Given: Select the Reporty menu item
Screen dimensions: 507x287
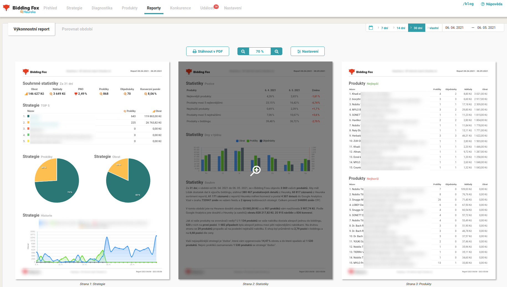Looking at the screenshot, I should pyautogui.click(x=154, y=8).
